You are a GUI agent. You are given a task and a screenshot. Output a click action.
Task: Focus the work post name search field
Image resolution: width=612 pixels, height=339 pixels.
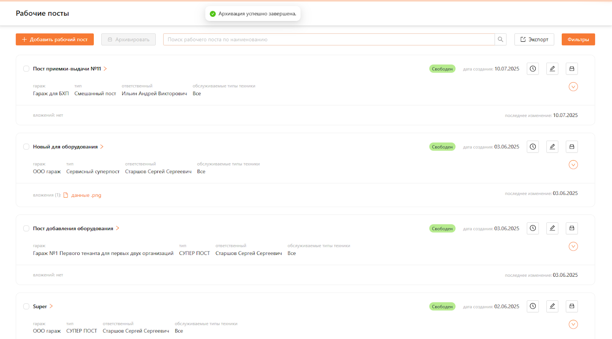[329, 39]
